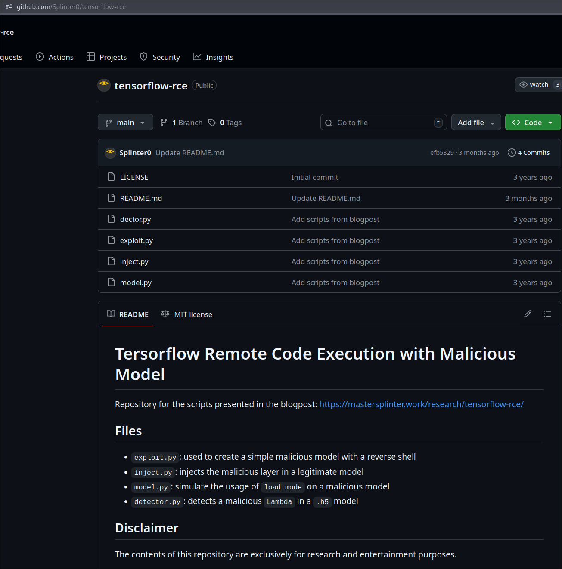Open the latest commit message Update README.md in header

(190, 153)
